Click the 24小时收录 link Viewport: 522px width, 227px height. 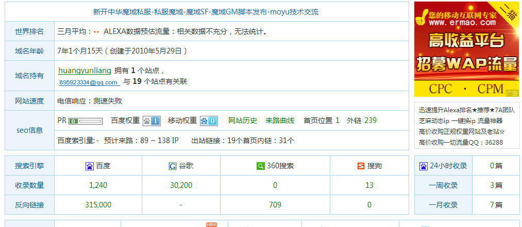pos(448,166)
